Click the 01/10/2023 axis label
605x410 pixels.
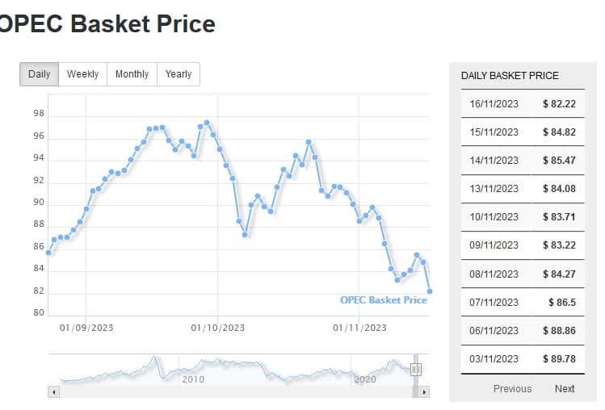[218, 328]
